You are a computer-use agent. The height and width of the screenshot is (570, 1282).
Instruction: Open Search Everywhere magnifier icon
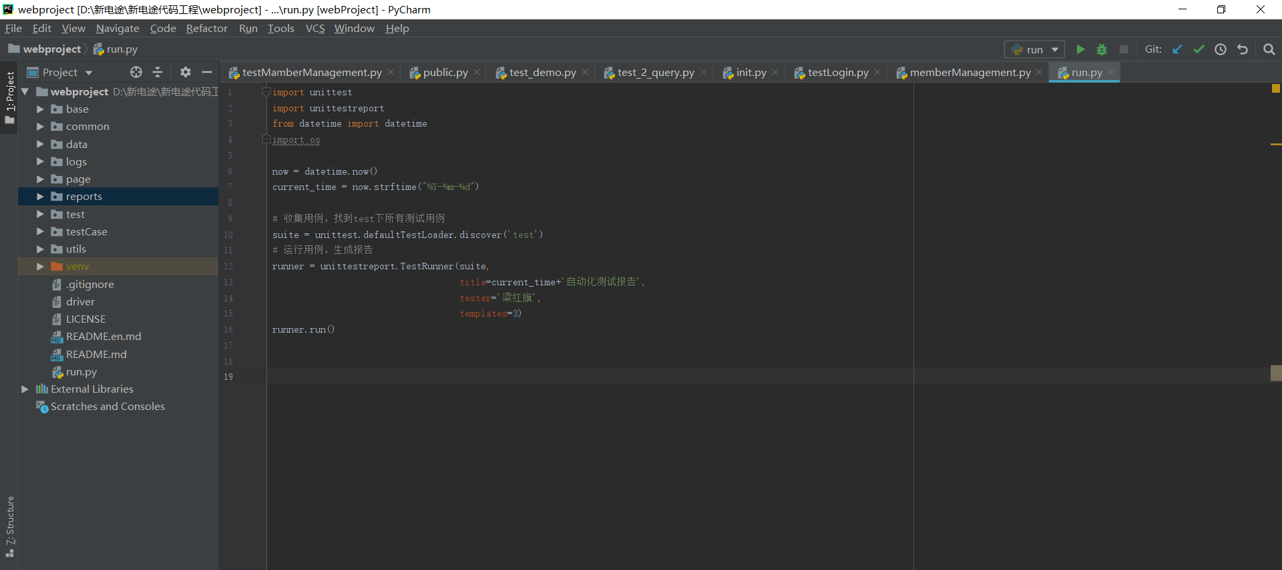pyautogui.click(x=1269, y=49)
